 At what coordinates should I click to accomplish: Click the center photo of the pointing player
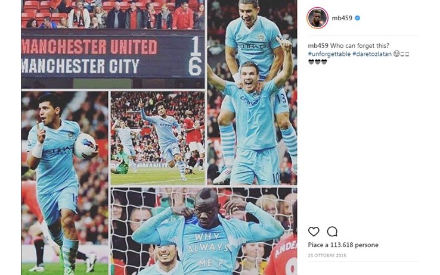tap(158, 138)
